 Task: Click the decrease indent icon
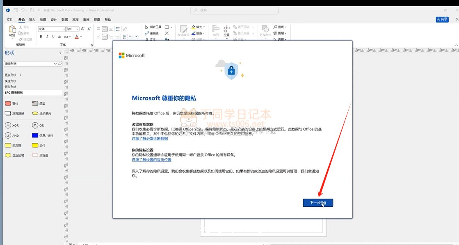click(131, 37)
